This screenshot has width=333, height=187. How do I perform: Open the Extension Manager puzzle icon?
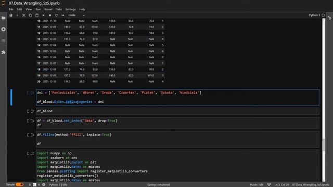[4, 52]
